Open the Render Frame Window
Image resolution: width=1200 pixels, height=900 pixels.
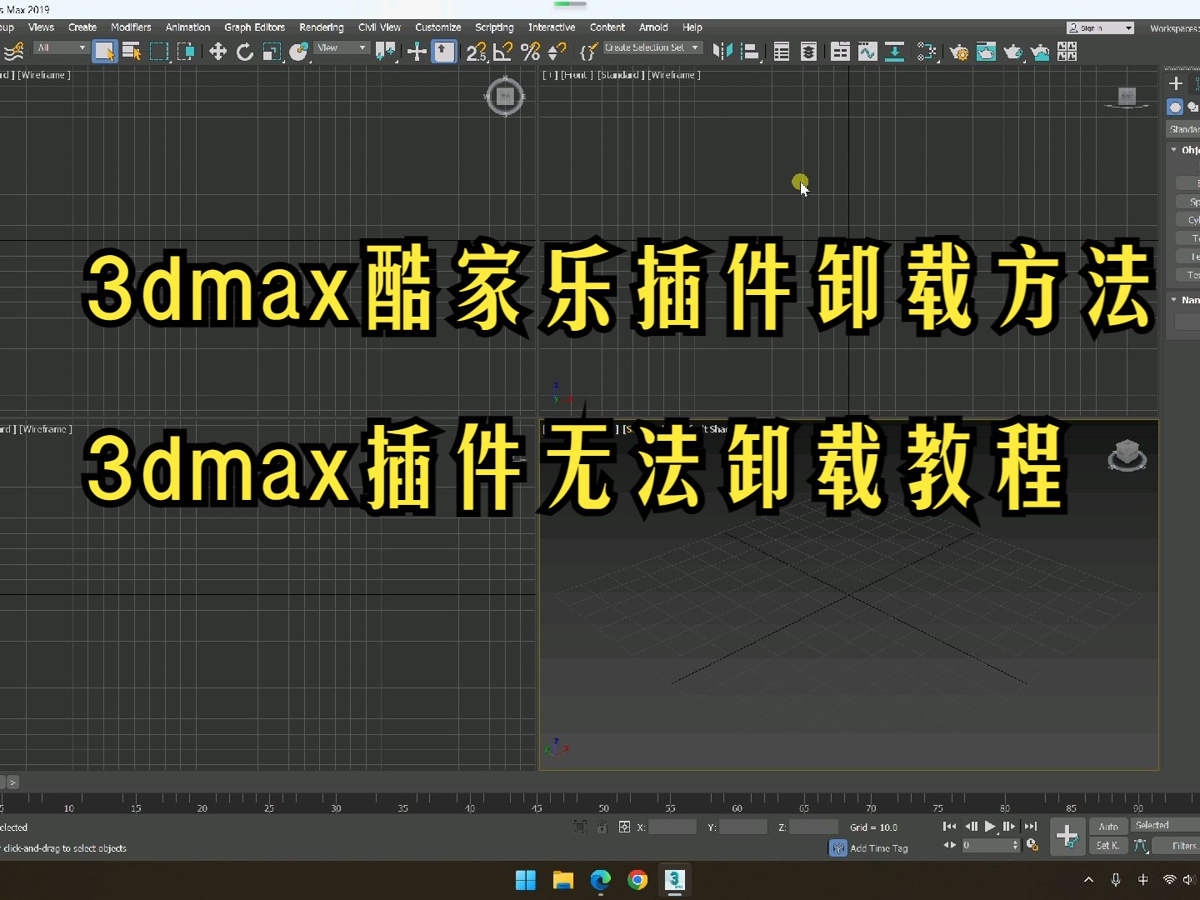[987, 52]
